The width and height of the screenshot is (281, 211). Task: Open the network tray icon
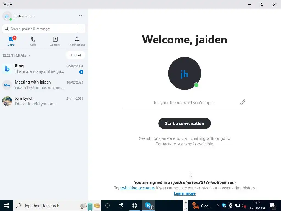(x=237, y=206)
